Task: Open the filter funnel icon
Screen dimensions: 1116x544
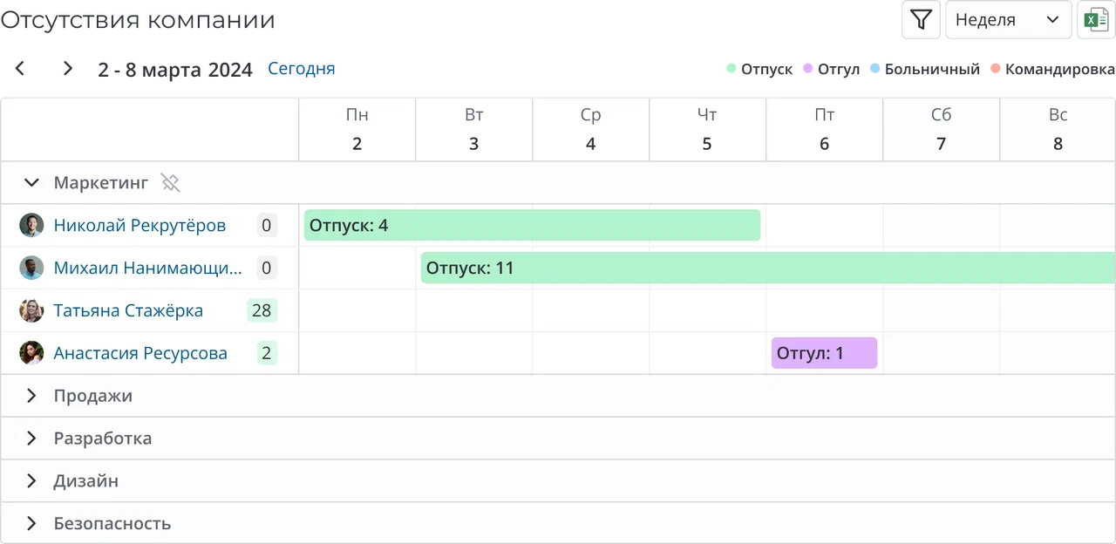Action: (921, 19)
